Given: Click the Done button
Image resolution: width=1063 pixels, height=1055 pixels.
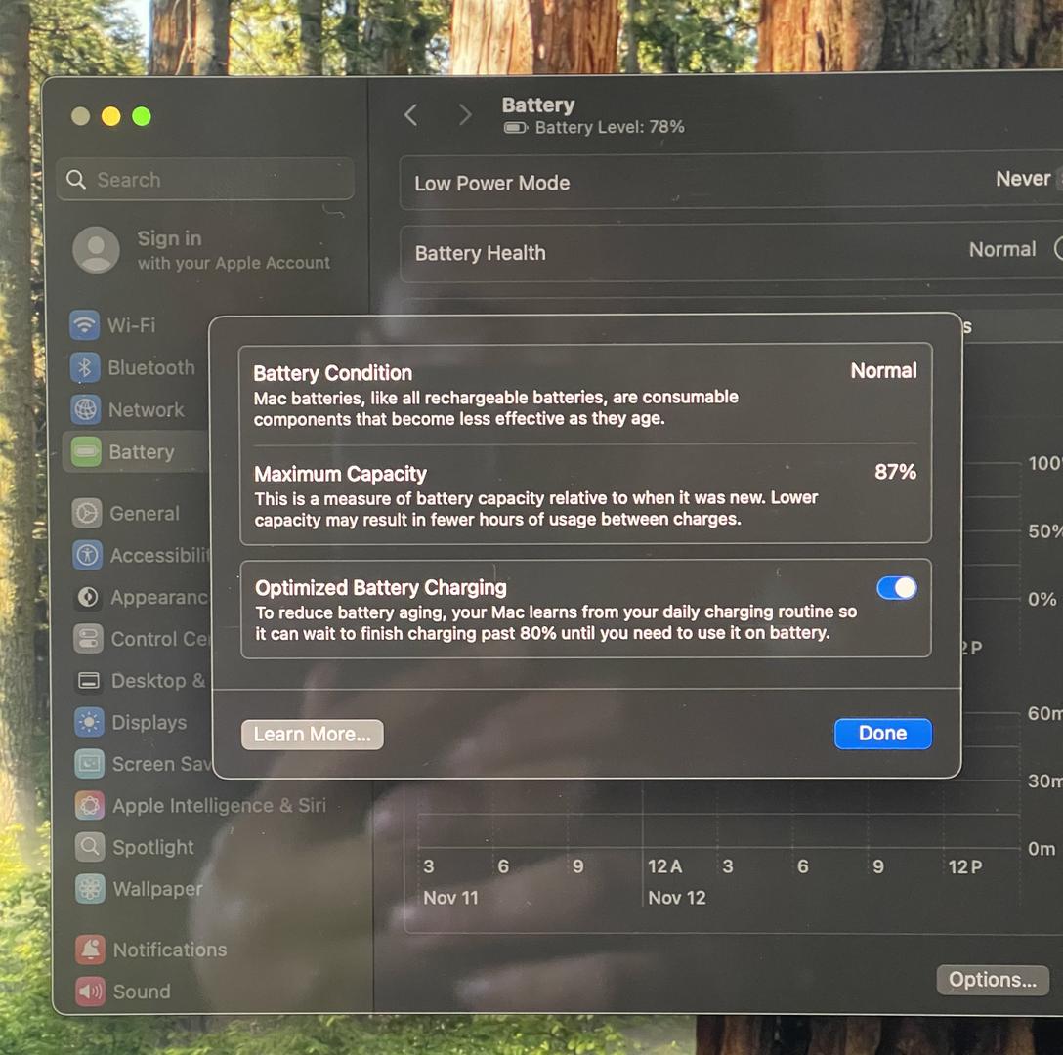Looking at the screenshot, I should point(883,734).
